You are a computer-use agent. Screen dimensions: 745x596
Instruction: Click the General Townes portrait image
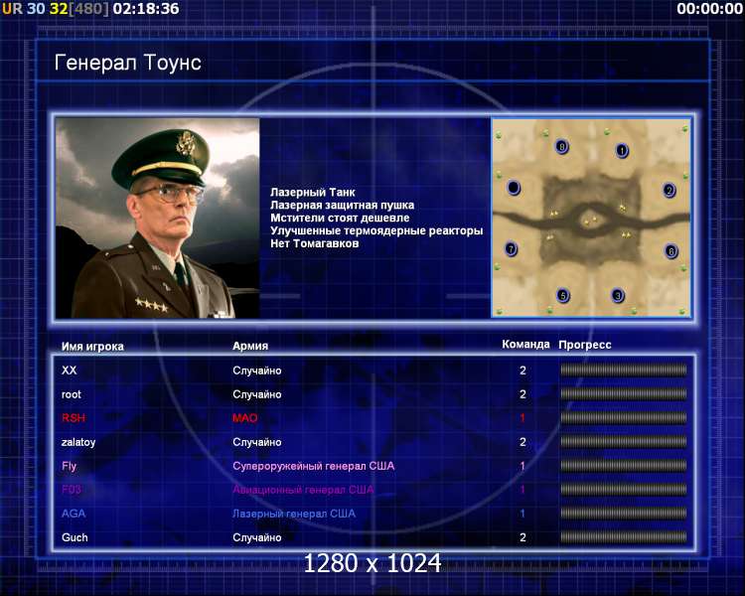(157, 219)
